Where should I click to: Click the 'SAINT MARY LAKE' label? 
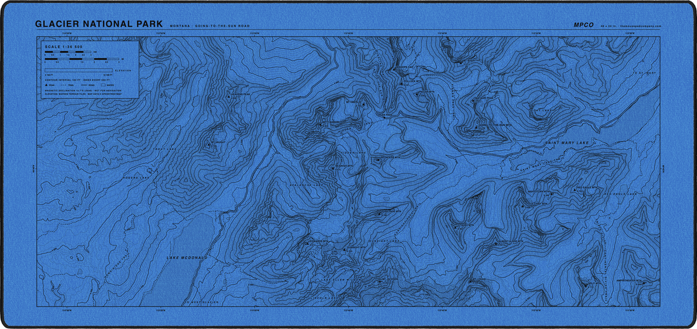[567, 143]
